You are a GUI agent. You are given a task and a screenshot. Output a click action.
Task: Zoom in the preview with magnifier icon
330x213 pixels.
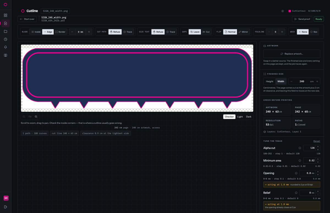[36, 117]
